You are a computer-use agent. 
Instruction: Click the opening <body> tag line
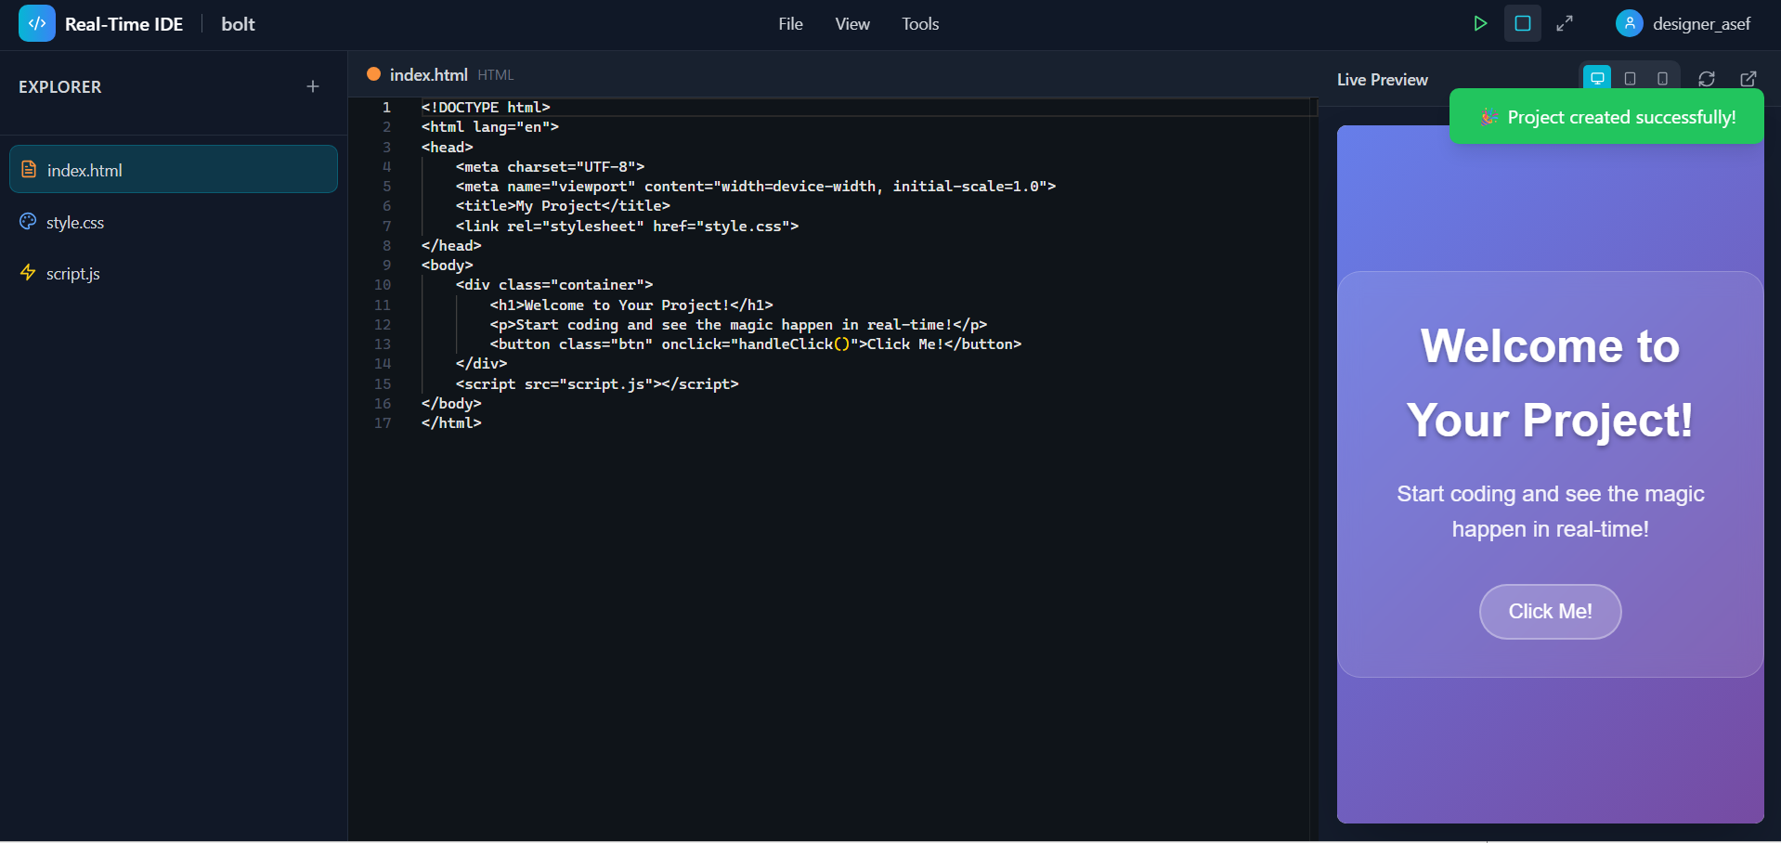[x=448, y=266]
